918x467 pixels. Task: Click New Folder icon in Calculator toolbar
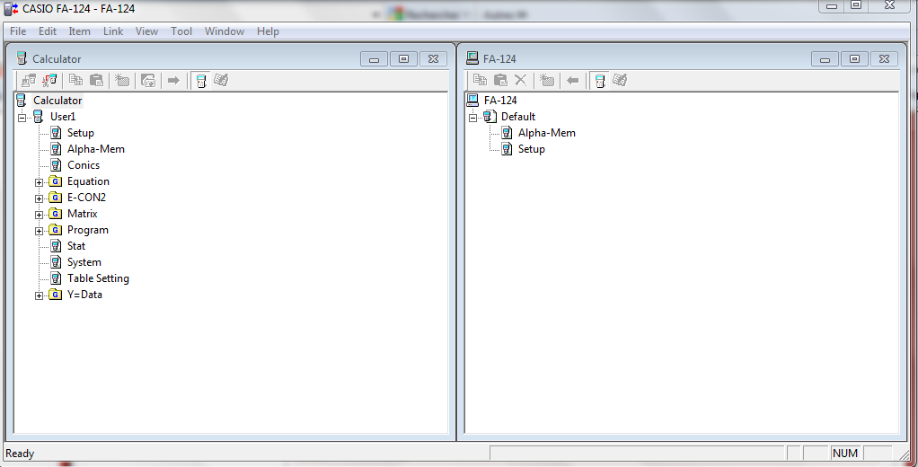pyautogui.click(x=122, y=80)
